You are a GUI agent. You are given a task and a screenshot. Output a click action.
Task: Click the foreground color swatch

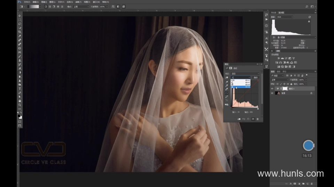coord(19,116)
